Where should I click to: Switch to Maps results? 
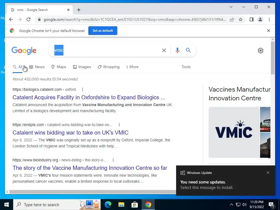pyautogui.click(x=59, y=67)
